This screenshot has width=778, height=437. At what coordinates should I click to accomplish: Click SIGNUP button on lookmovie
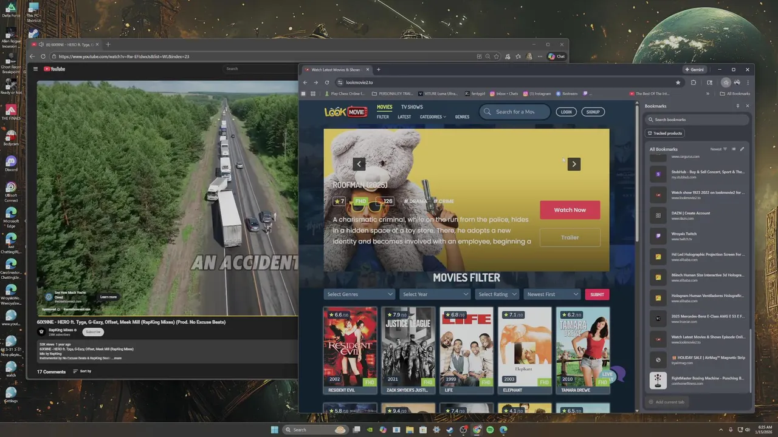click(593, 112)
